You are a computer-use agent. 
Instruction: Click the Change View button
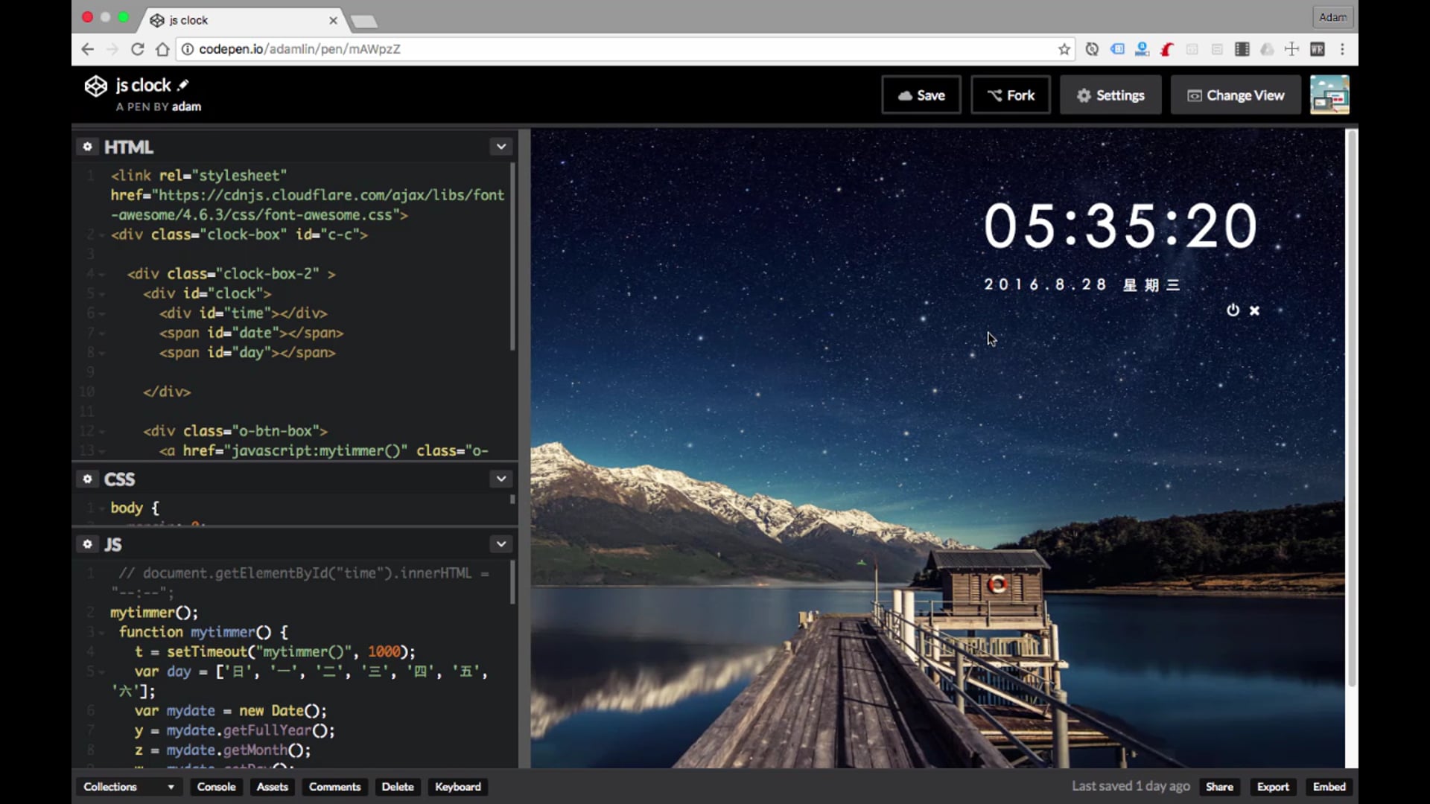1235,95
